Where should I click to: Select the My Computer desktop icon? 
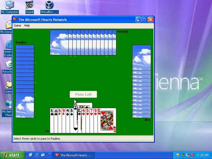click(10, 7)
